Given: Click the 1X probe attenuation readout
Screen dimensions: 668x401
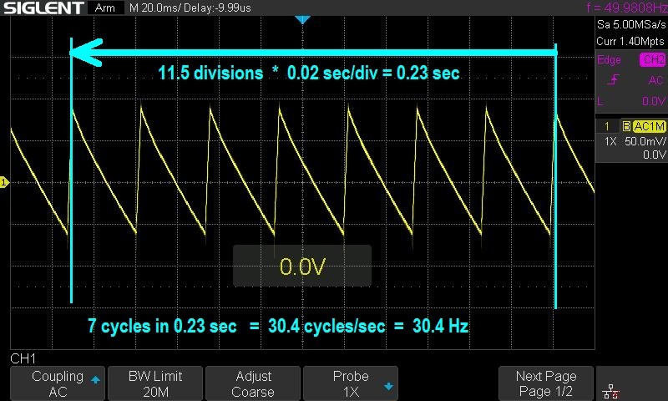Looking at the screenshot, I should (x=610, y=141).
